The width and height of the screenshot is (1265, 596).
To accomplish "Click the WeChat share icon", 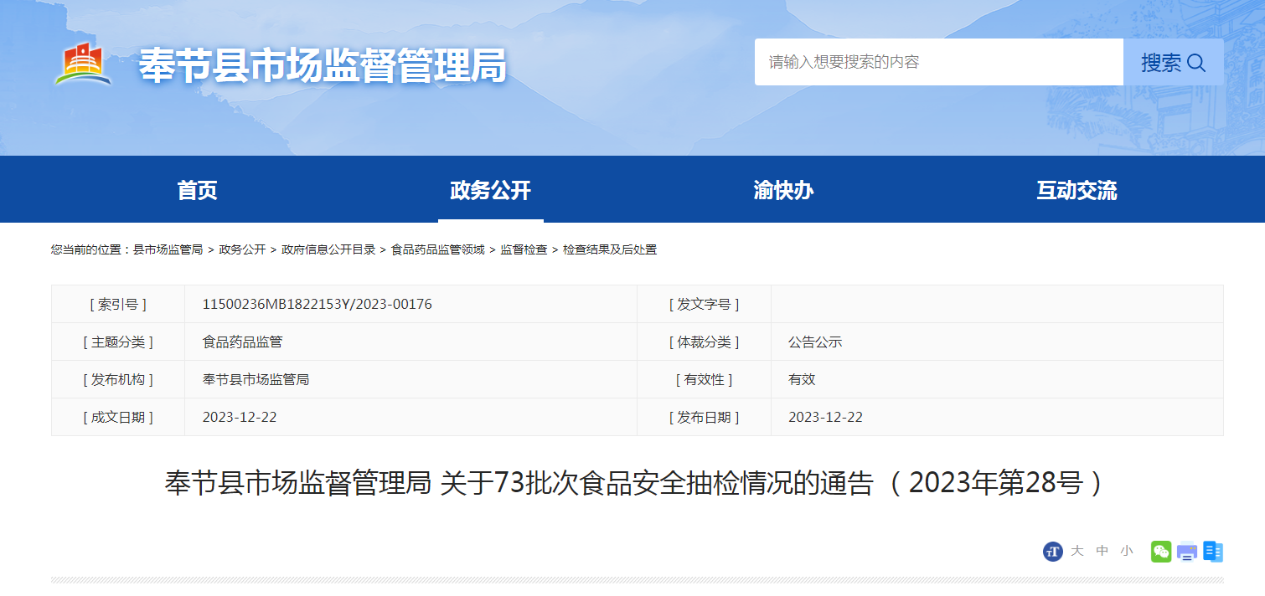I will pyautogui.click(x=1160, y=551).
